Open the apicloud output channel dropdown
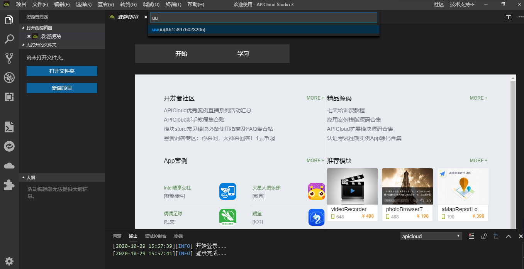Image resolution: width=524 pixels, height=269 pixels. tap(431, 236)
